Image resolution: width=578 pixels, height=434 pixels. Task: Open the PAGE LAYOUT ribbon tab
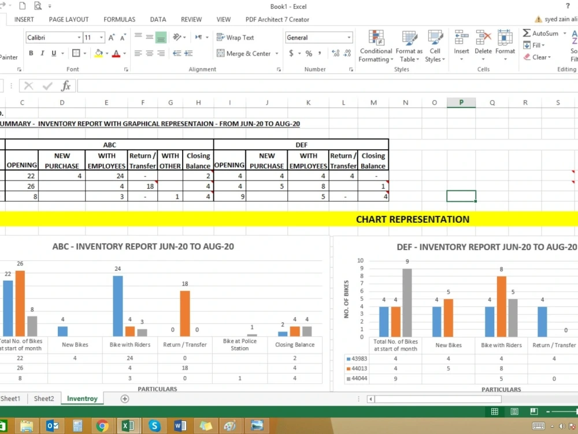pyautogui.click(x=69, y=20)
